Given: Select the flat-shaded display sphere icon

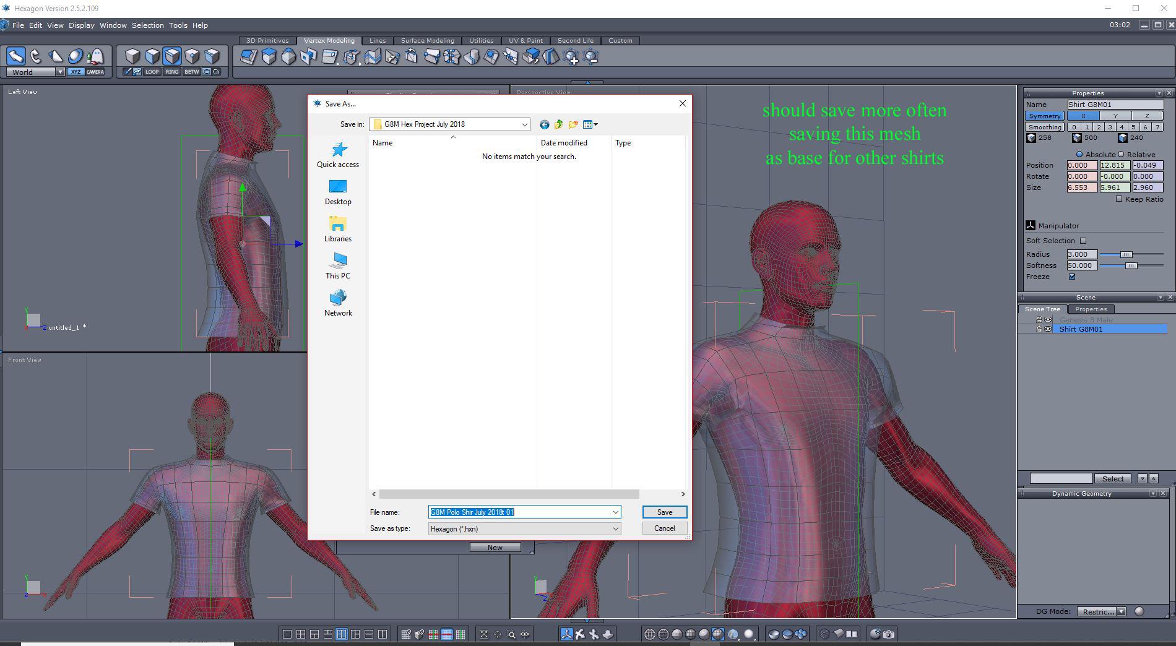Looking at the screenshot, I should (677, 634).
